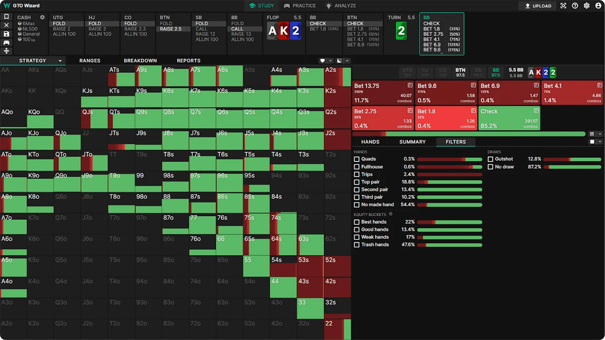Screen dimensions: 605x340
Task: Click the A2s hand cell in the matrix
Action: pos(337,76)
